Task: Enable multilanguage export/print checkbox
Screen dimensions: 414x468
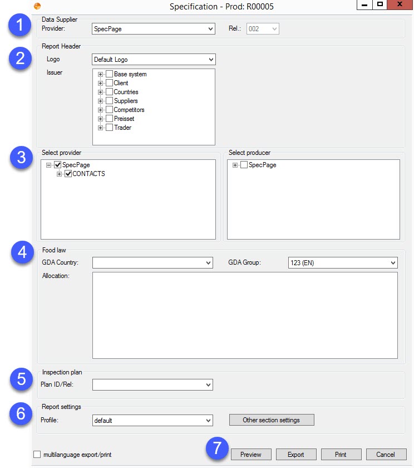Action: click(x=37, y=455)
